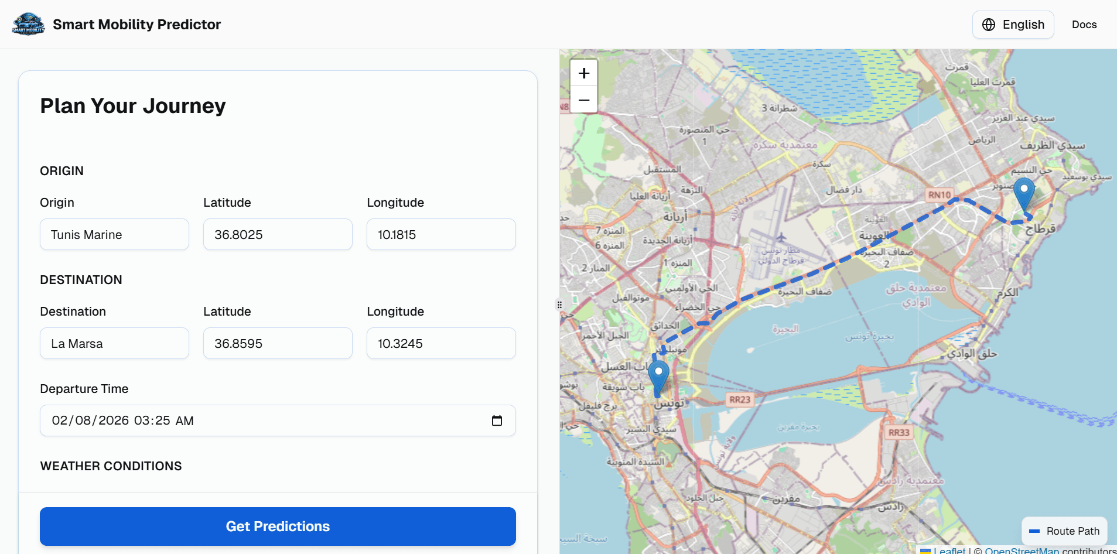Click the Leaflet attribution link
The width and height of the screenshot is (1117, 554).
(x=951, y=550)
